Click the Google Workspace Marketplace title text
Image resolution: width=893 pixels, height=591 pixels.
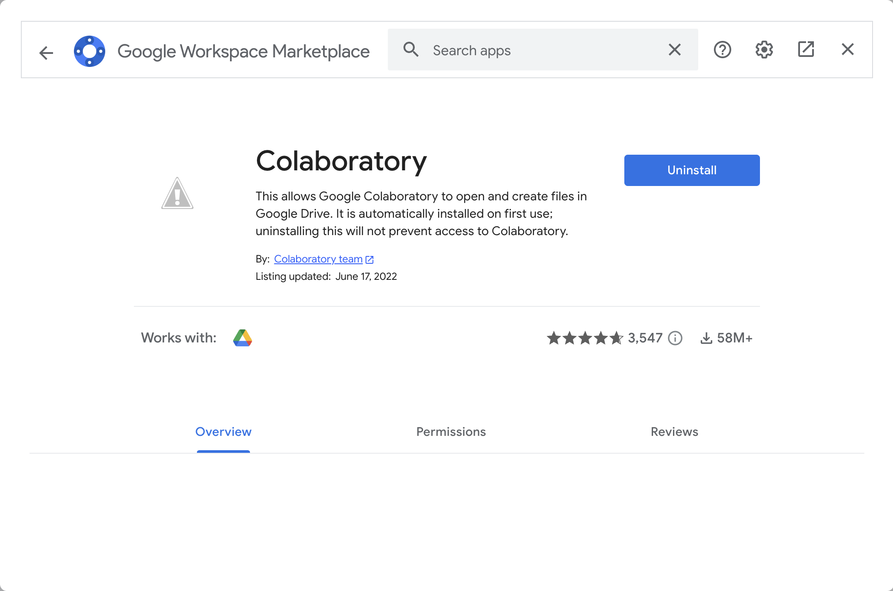pyautogui.click(x=243, y=51)
